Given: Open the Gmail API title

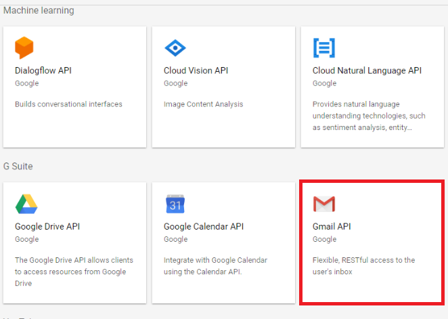Looking at the screenshot, I should (332, 226).
